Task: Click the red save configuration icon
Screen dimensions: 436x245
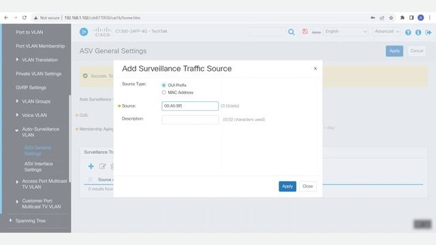Action: (x=305, y=31)
